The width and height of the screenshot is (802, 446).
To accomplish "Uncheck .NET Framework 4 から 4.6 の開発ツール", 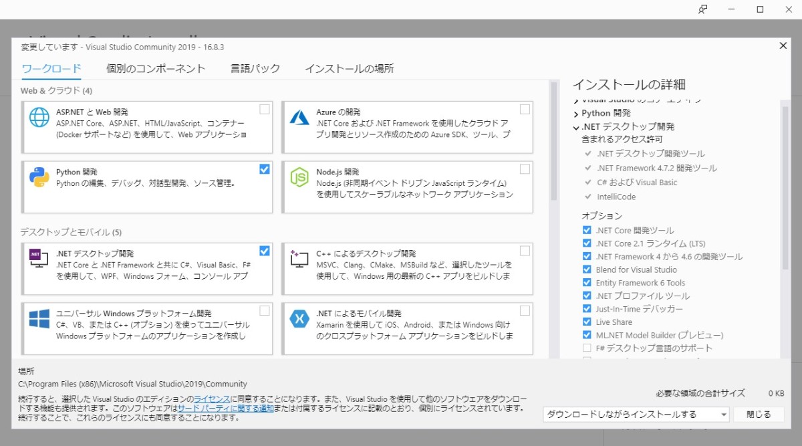I will click(x=587, y=257).
